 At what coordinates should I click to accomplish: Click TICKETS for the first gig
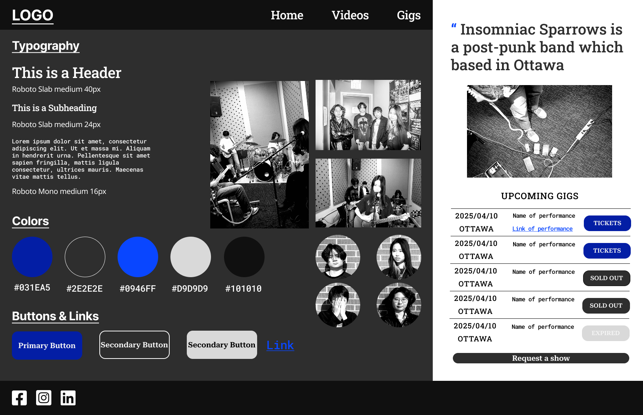point(607,223)
